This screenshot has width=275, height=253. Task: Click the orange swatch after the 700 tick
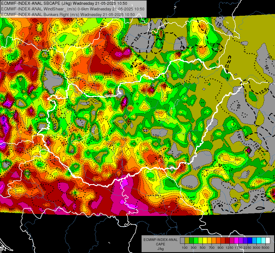tap(214, 241)
